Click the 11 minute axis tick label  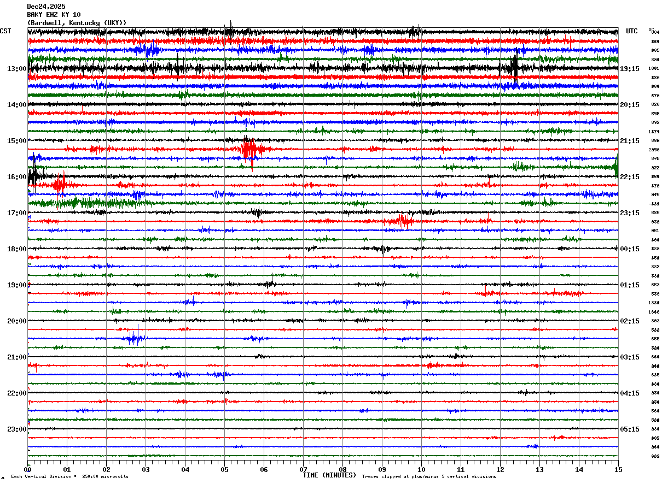pos(461,469)
